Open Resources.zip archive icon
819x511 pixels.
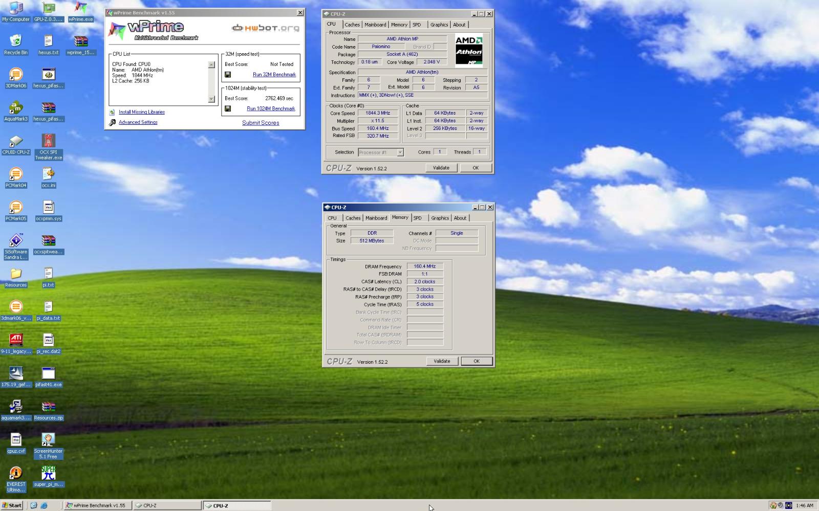click(49, 410)
